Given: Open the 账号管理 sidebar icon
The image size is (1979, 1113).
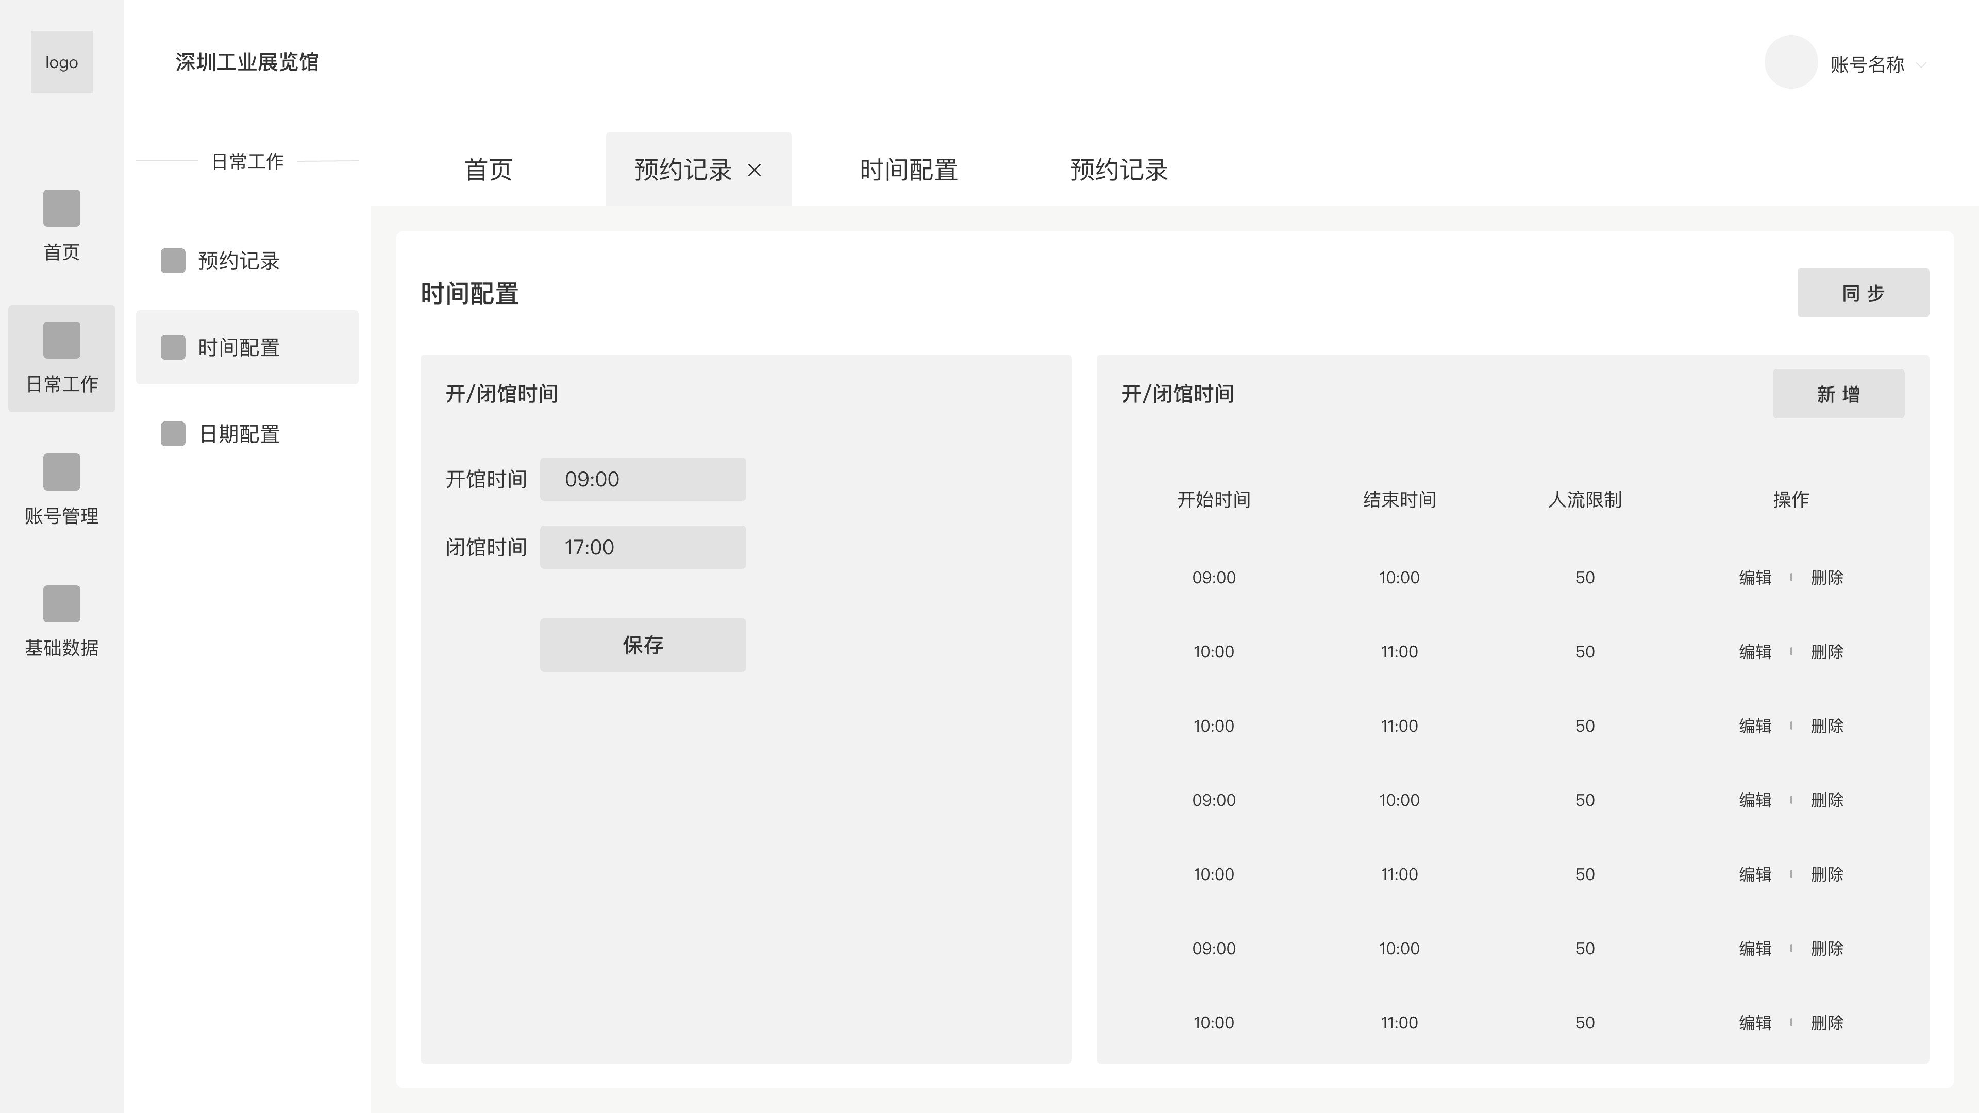Looking at the screenshot, I should [x=61, y=471].
